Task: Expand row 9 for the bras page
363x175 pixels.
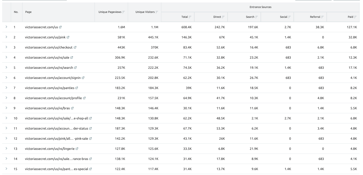Action: [6, 108]
